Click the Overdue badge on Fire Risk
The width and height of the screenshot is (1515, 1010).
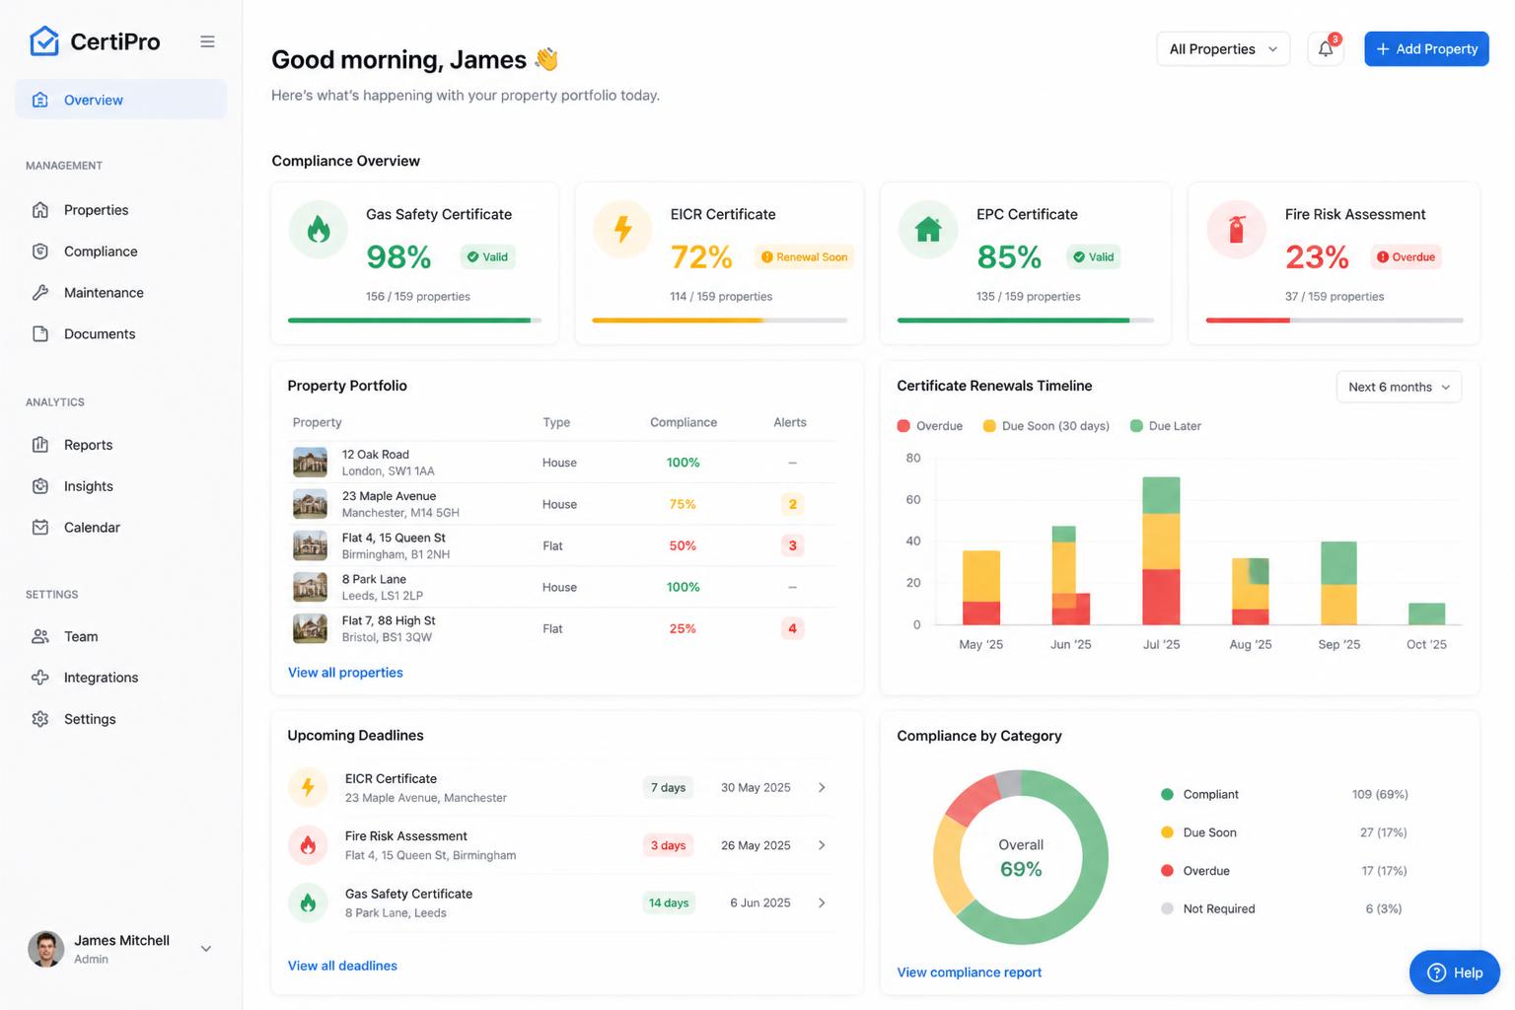(1406, 257)
